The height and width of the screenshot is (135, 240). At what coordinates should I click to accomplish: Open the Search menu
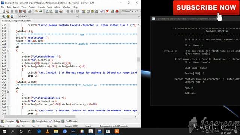[16, 7]
